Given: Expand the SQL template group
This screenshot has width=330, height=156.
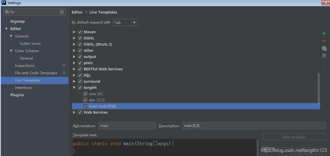Looking at the screenshot, I should (x=74, y=75).
